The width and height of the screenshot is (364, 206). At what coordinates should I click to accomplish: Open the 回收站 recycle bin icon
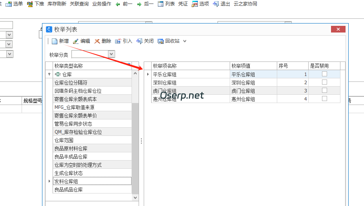click(x=161, y=41)
